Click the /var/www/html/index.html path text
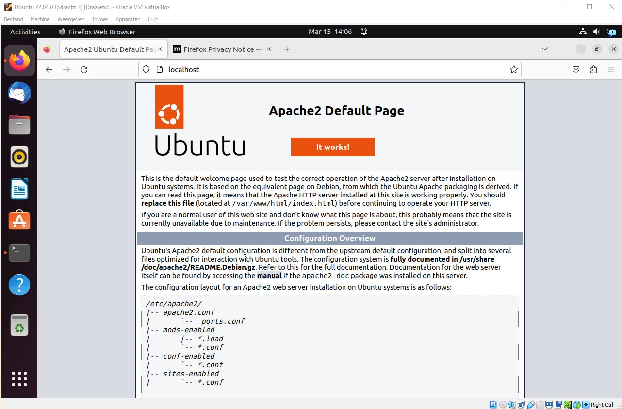This screenshot has width=622, height=409. point(284,203)
